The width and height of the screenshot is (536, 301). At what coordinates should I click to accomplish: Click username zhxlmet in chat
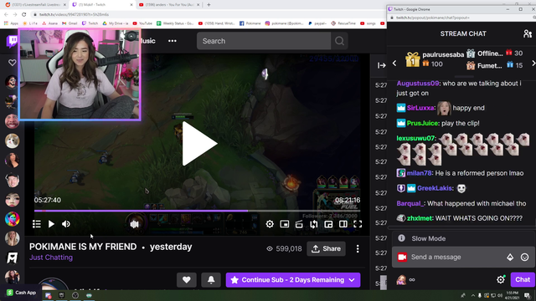click(x=420, y=218)
